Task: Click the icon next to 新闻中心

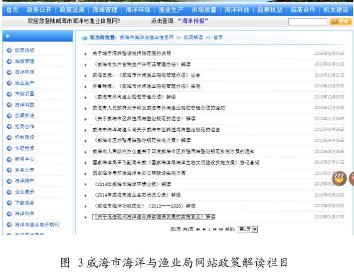Action: click(9, 159)
